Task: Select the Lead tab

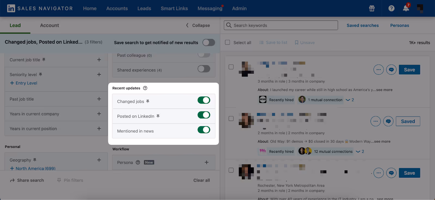Action: point(15,25)
